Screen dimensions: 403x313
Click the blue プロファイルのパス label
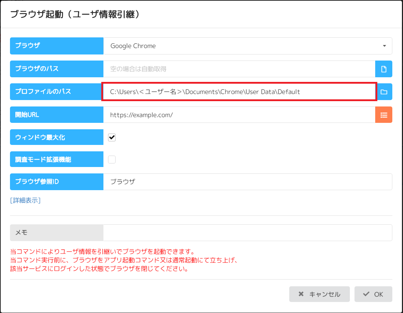57,92
